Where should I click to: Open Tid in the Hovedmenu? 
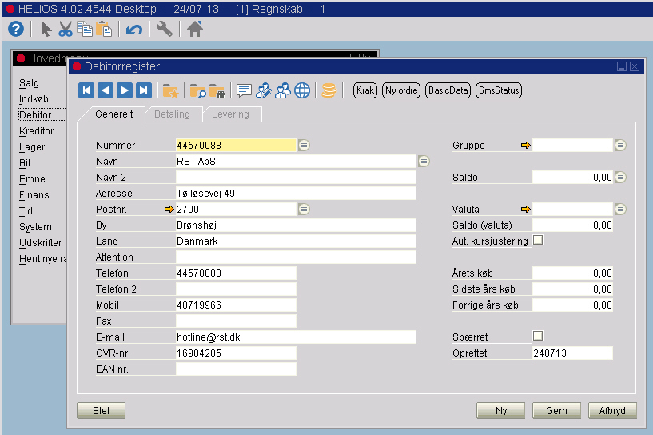(26, 211)
